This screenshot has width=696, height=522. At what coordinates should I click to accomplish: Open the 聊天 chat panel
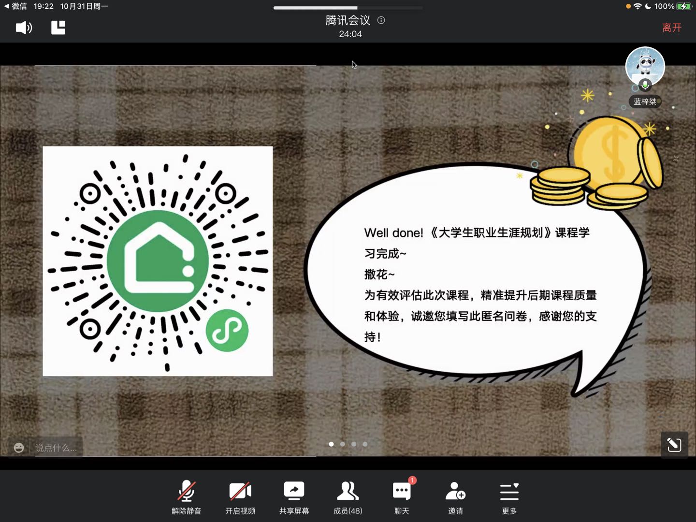pos(402,497)
